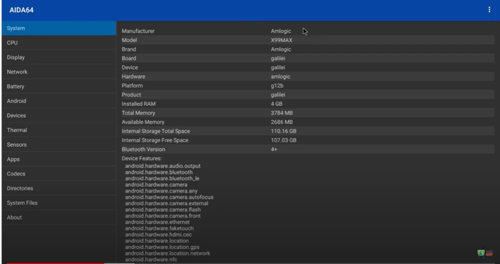The width and height of the screenshot is (500, 264).
Task: Select the Product row label
Action: 131,95
